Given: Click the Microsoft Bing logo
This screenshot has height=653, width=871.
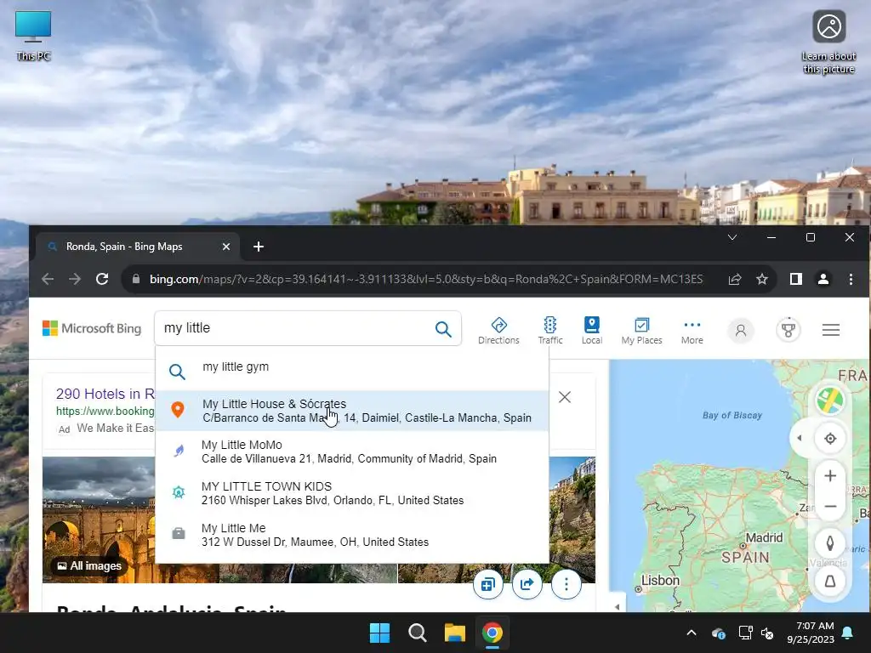Looking at the screenshot, I should (x=92, y=328).
